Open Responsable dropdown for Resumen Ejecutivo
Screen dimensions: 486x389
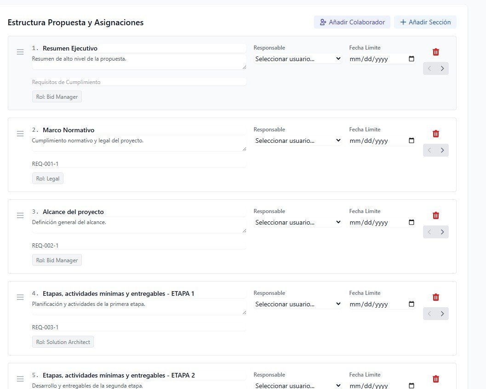pos(297,59)
